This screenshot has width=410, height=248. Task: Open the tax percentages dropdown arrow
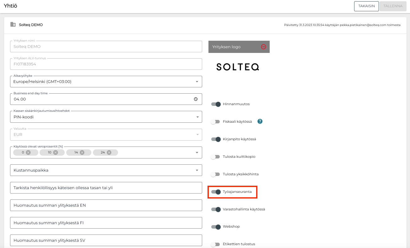(197, 152)
